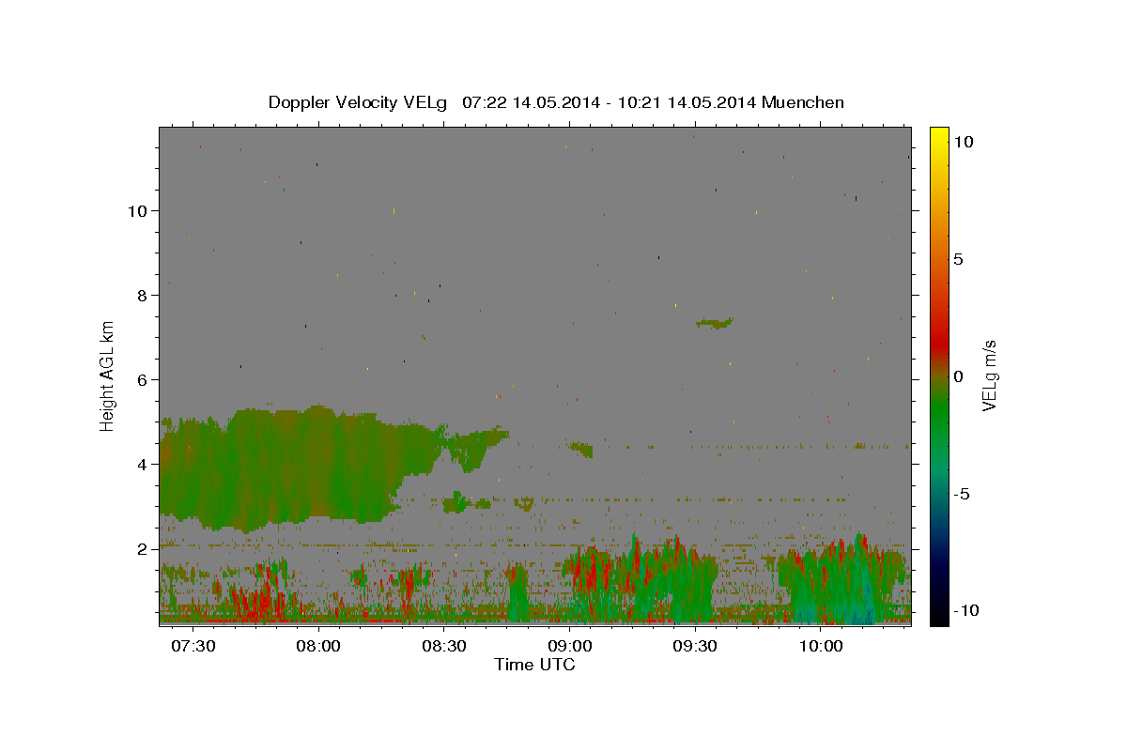Click the 09:00 time tick label
Viewport: 1127px width, 751px height.
570,647
